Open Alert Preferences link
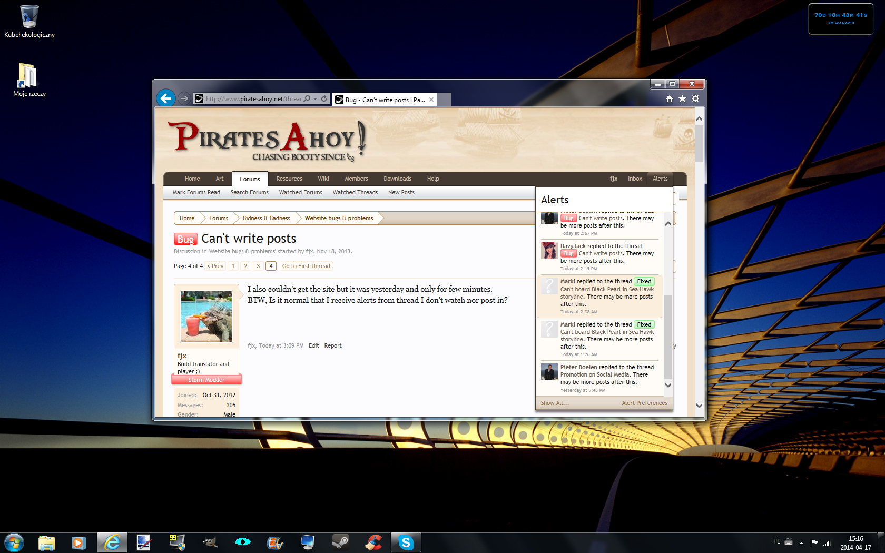Screen dimensions: 885x553 (644, 403)
